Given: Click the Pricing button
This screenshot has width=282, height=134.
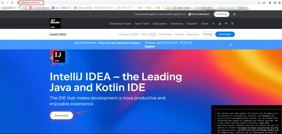Looking at the screenshot, I should point(208,34).
